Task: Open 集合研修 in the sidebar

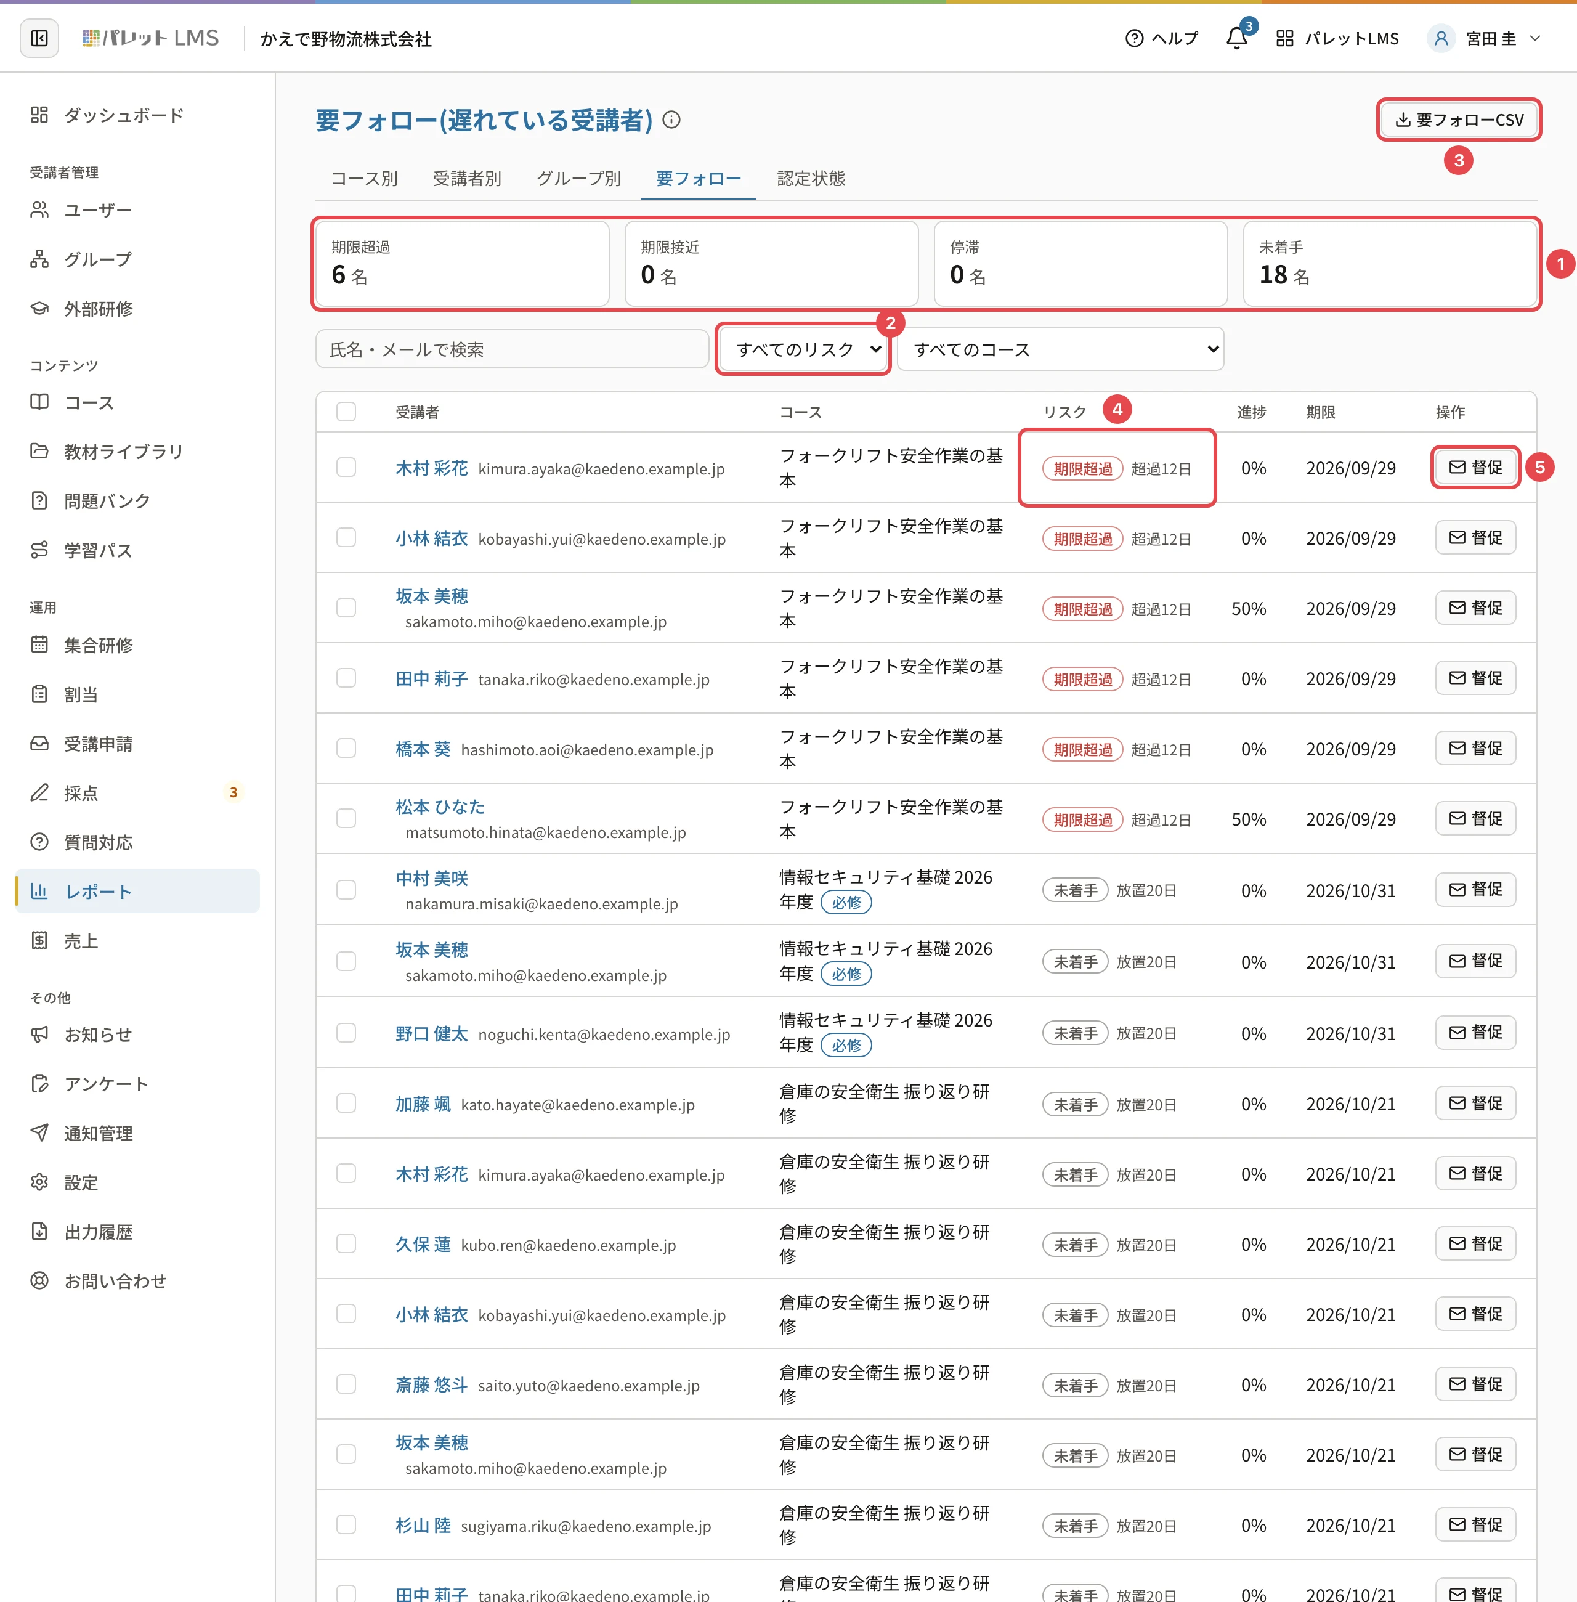Action: (x=137, y=644)
